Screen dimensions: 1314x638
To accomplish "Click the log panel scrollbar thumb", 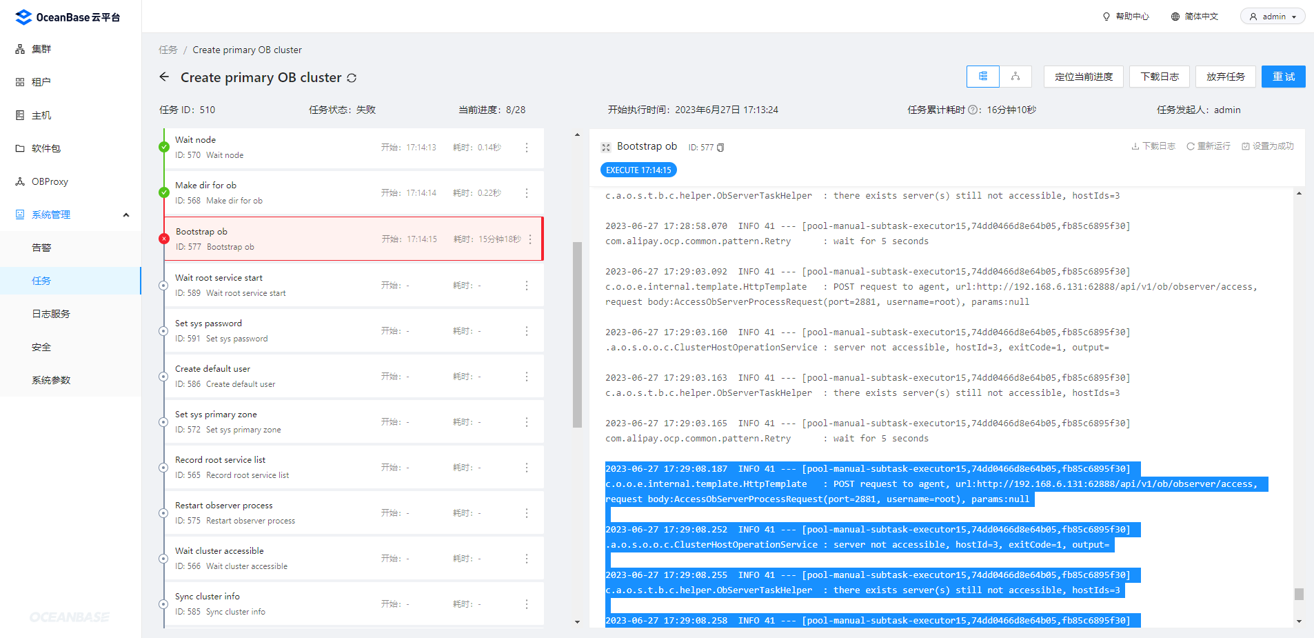I will point(1299,594).
